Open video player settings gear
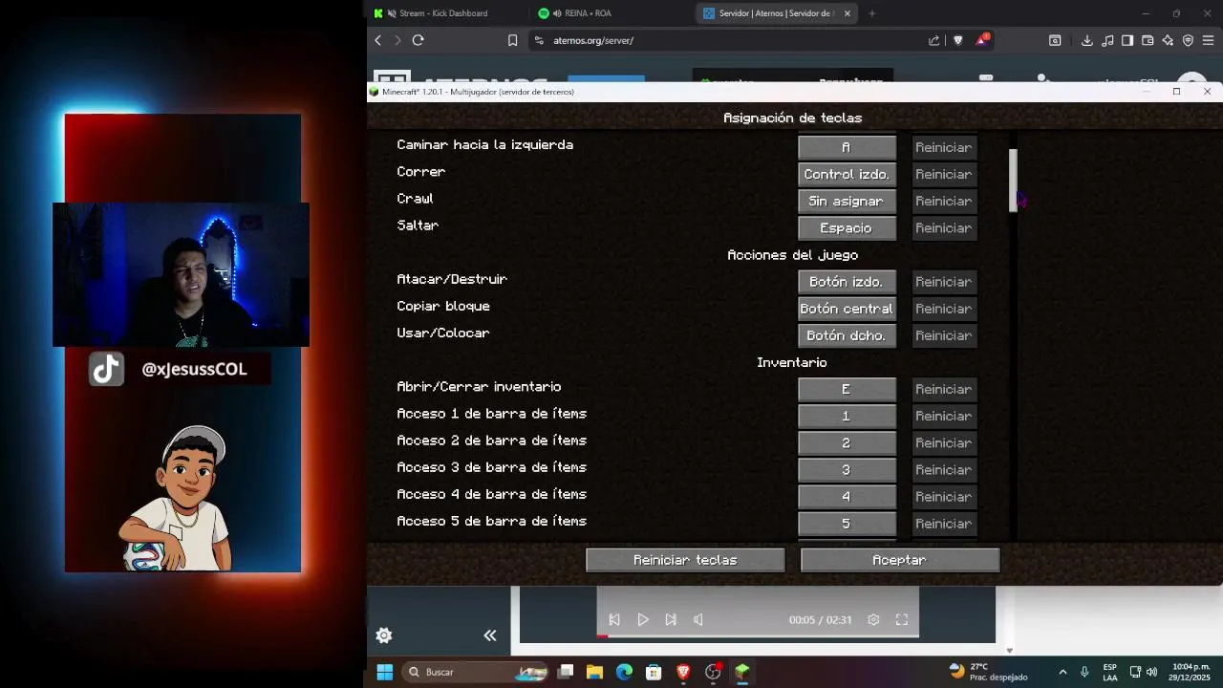This screenshot has width=1223, height=688. click(x=873, y=620)
